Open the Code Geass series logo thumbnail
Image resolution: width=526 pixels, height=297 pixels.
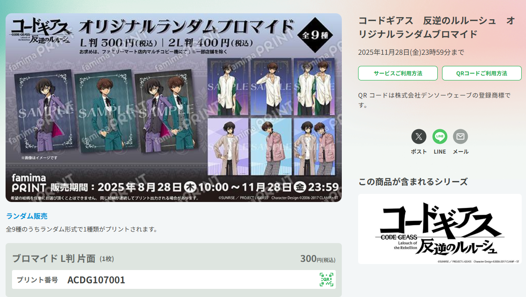pyautogui.click(x=440, y=229)
